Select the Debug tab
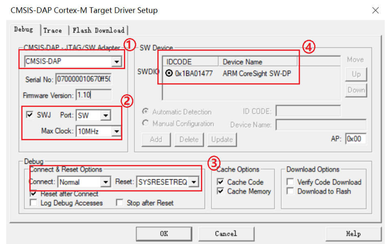Viewport: 385px width, 244px height. click(x=24, y=30)
